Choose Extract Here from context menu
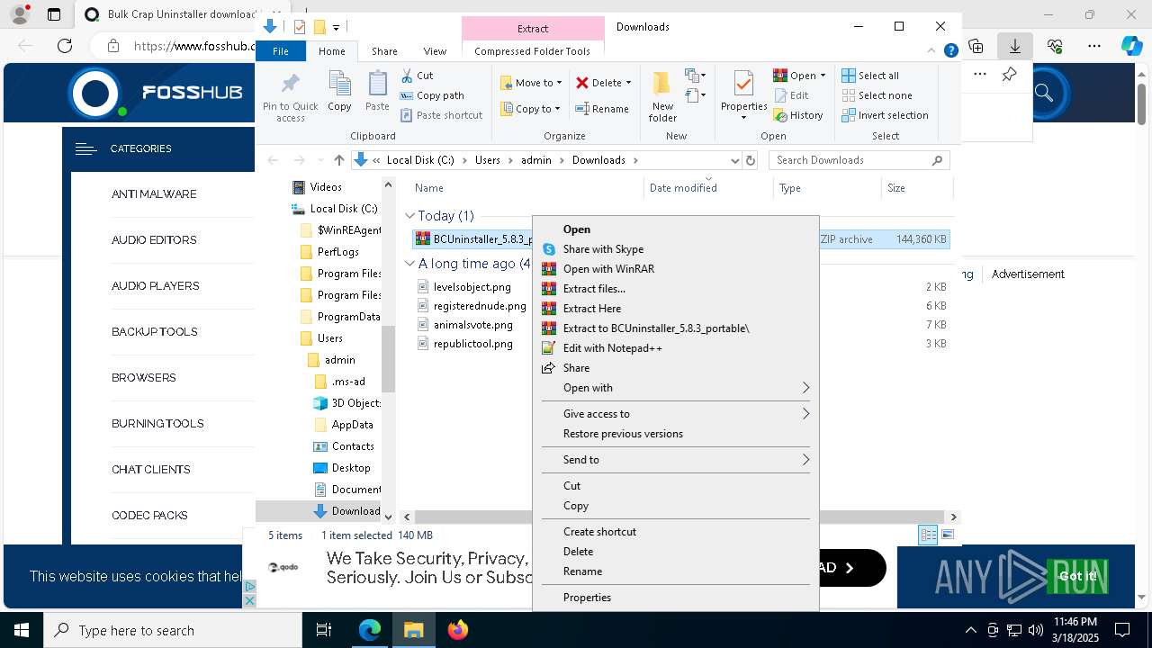 [x=676, y=309]
